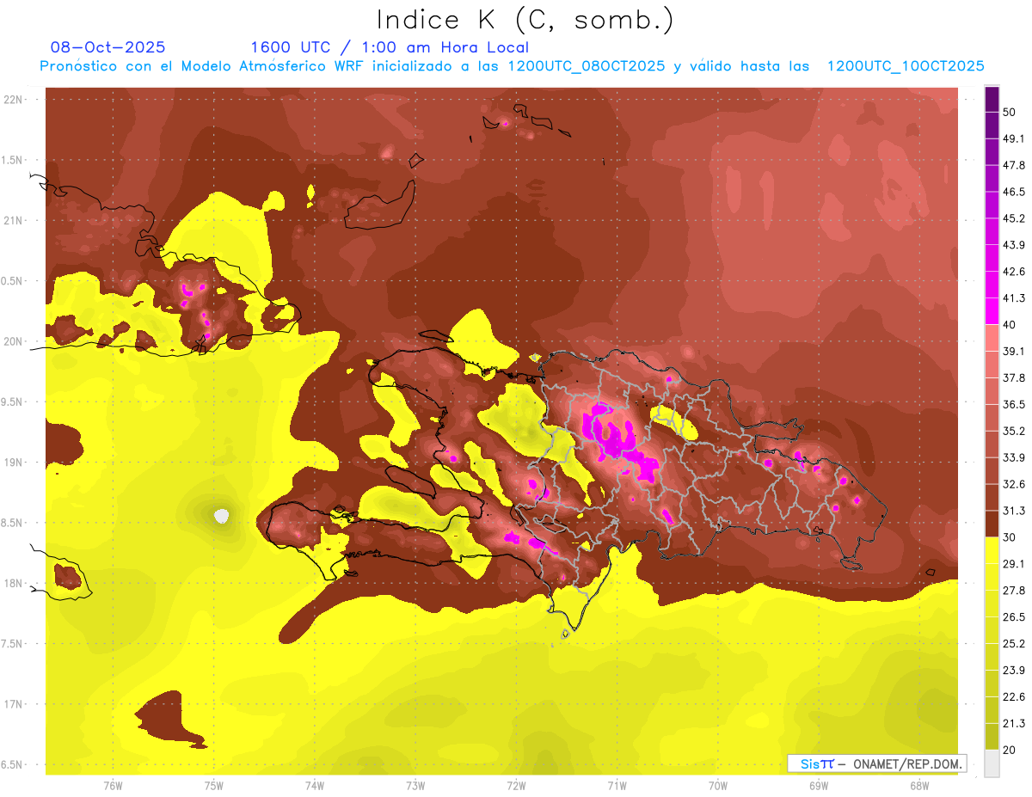Pick the bright yellow swatch just below 30

point(992,550)
